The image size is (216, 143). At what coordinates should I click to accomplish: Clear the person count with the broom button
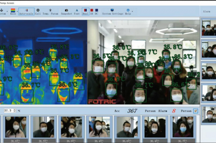pos(195,111)
